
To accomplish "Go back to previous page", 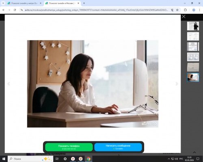I will pyautogui.click(x=4, y=10).
